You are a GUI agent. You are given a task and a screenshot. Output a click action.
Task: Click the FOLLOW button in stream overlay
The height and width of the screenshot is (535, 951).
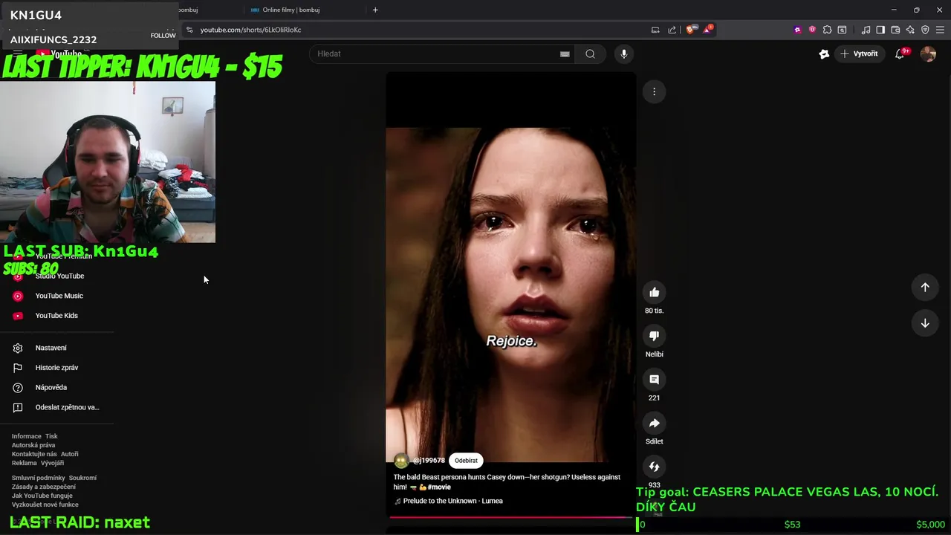coord(163,35)
